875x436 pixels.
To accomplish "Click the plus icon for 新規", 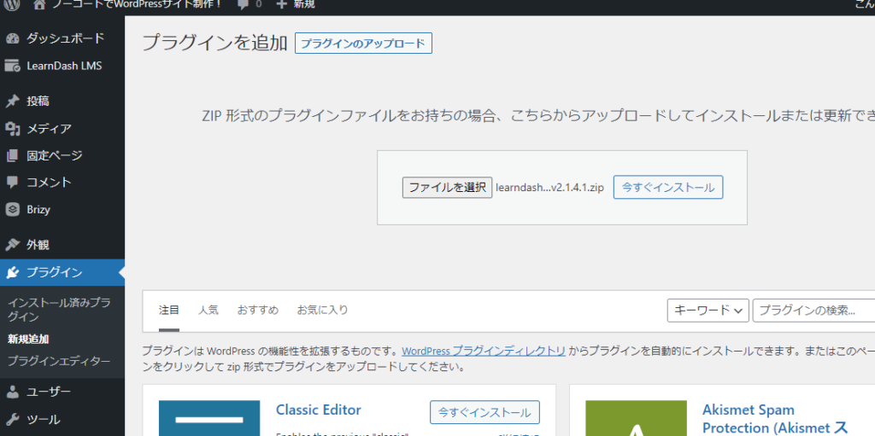I will point(282,4).
